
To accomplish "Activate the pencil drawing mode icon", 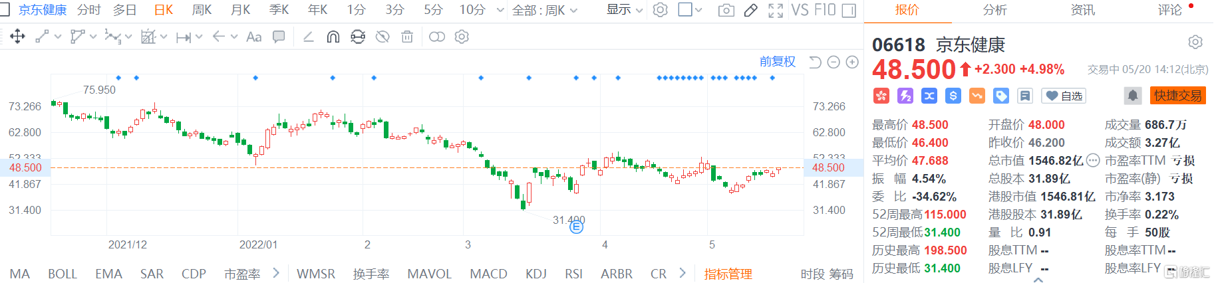I will [750, 10].
